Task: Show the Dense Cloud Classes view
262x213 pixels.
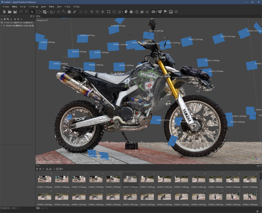Action: coord(119,12)
